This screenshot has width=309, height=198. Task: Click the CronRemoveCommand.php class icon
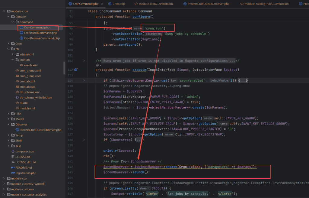tap(21, 38)
